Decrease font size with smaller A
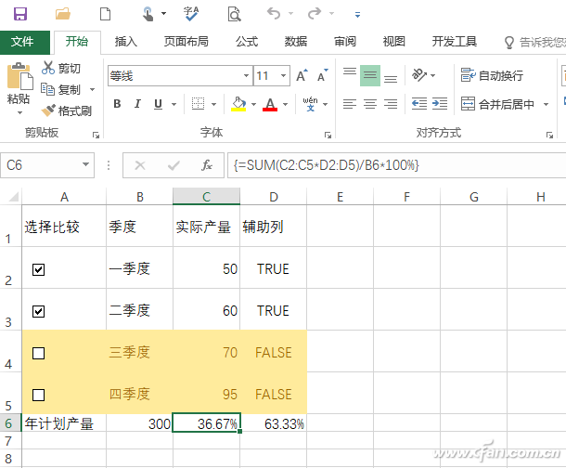 pos(322,75)
